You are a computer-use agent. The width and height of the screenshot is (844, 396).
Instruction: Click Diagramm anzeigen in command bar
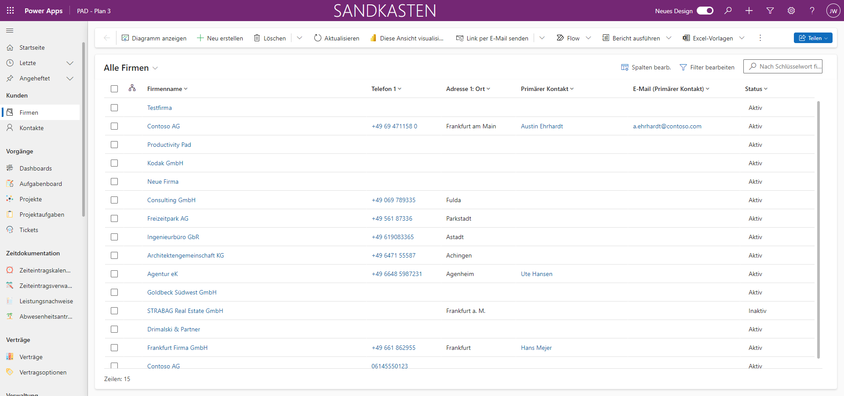point(154,38)
